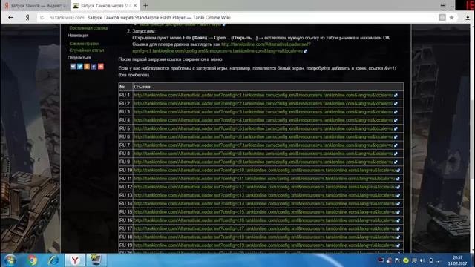Click the battery power tray icon
Image resolution: width=475 pixels, height=267 pixels.
430,260
